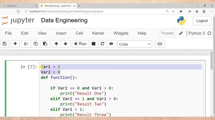Save the notebook with the floppy disk icon
This screenshot has height=120, width=215.
(x=4, y=44)
